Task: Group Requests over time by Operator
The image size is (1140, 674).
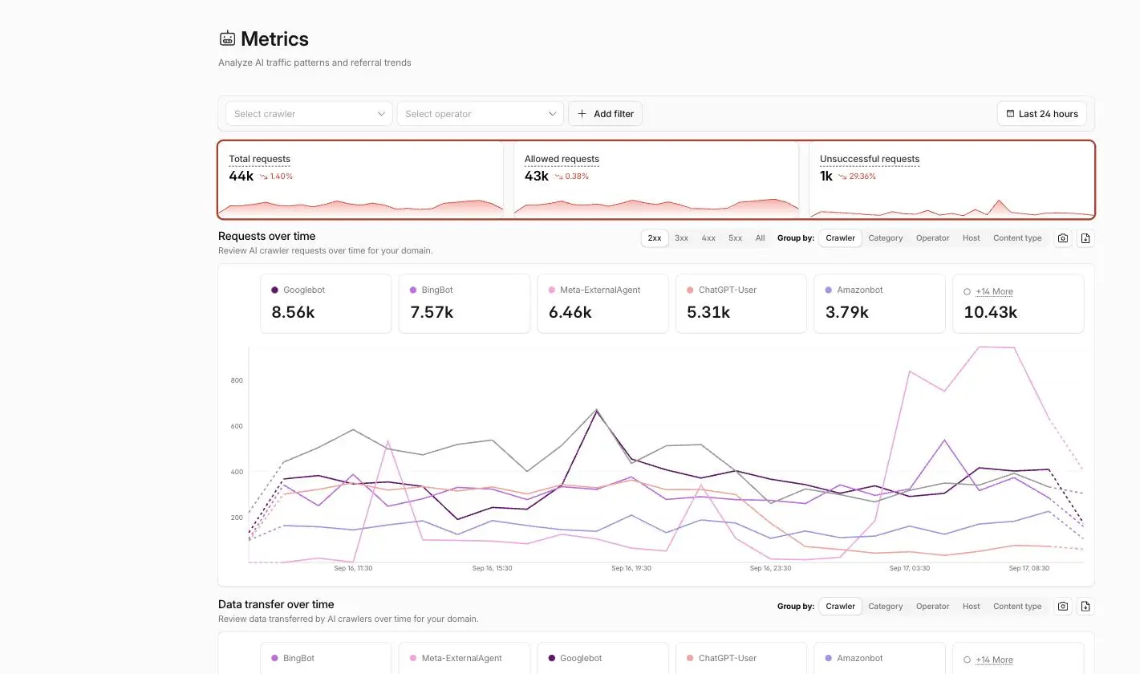Action: coord(933,238)
